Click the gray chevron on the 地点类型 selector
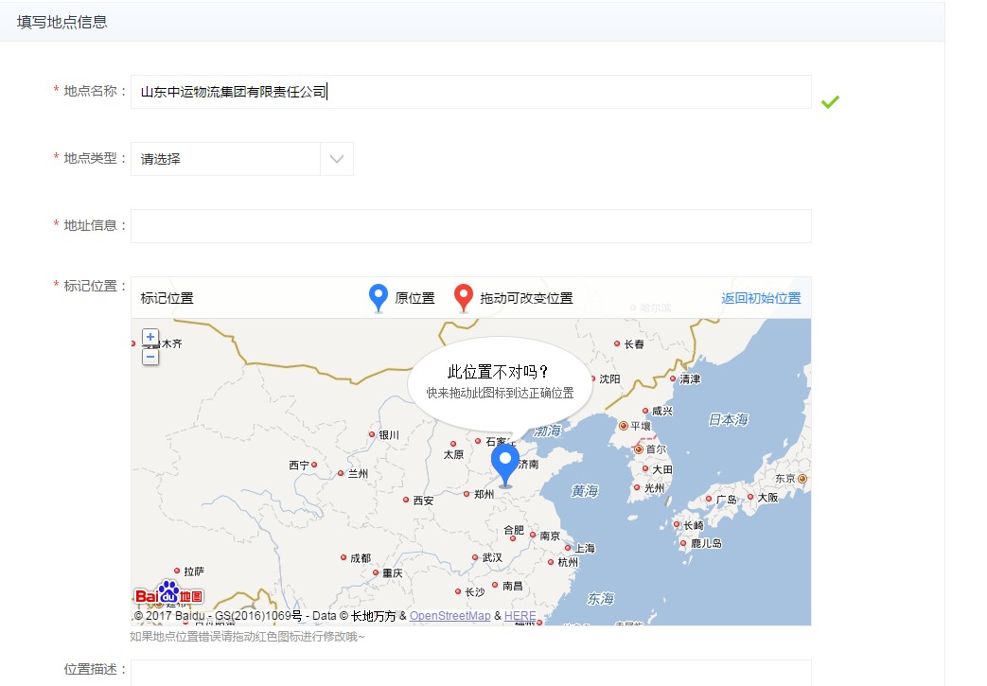Viewport: 987px width, 686px height. point(336,158)
